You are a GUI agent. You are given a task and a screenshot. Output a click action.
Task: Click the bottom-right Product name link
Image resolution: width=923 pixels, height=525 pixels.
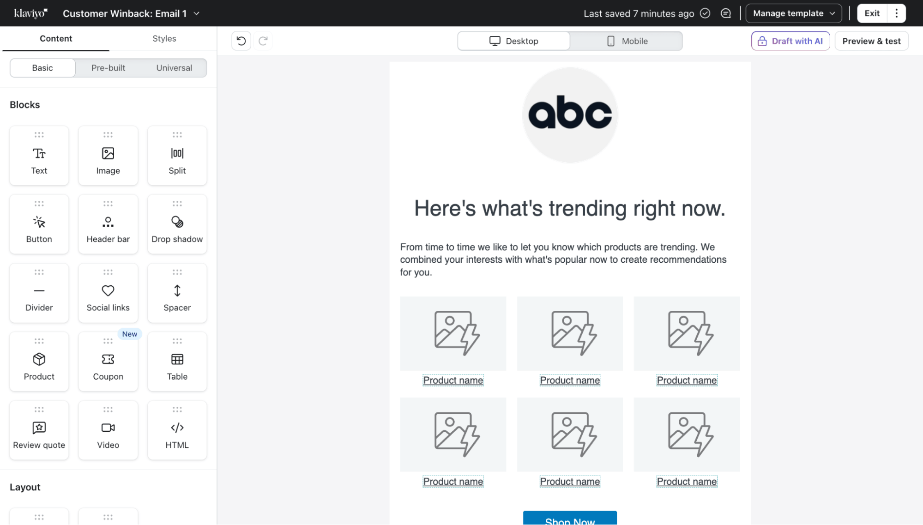tap(687, 482)
